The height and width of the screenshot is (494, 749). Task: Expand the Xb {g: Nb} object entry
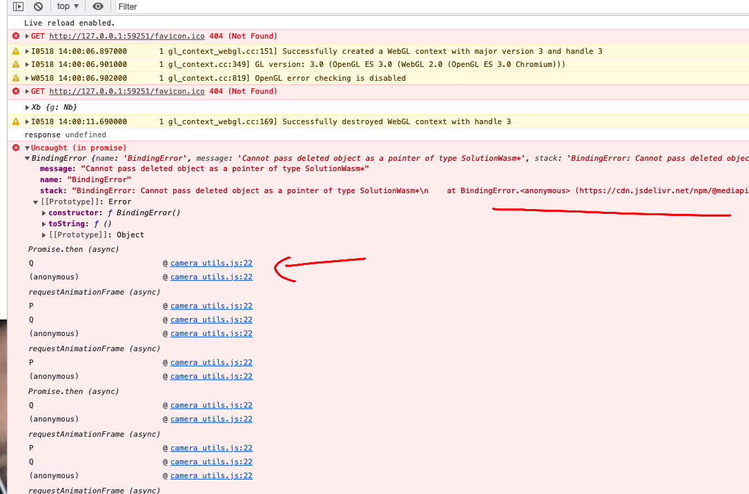pyautogui.click(x=28, y=107)
